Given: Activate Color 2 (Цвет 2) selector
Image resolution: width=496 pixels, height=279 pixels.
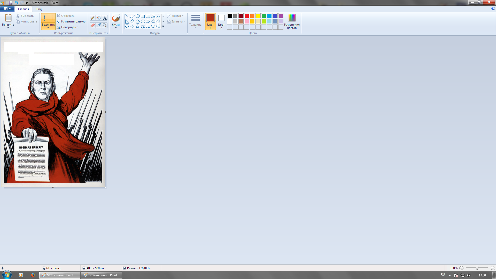Looking at the screenshot, I should point(221,21).
